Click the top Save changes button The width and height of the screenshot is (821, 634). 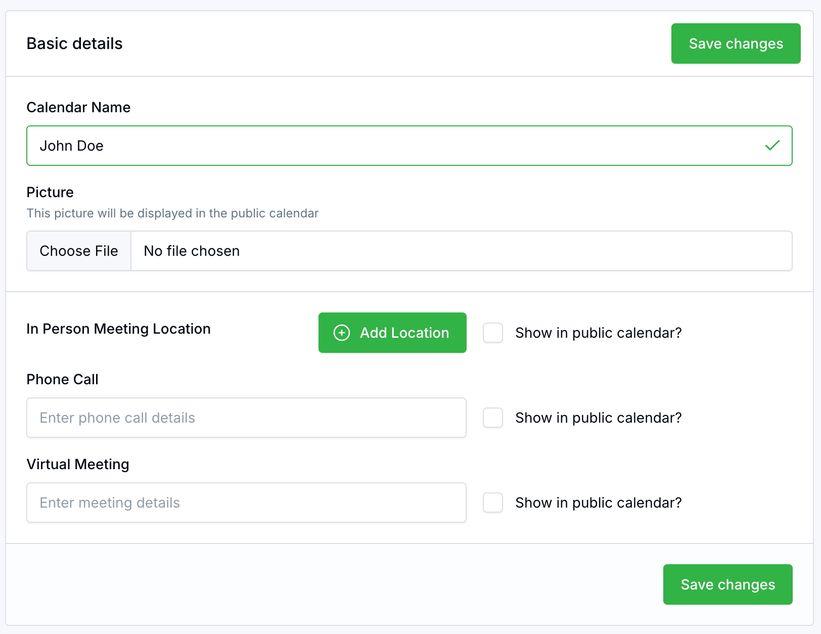(736, 43)
